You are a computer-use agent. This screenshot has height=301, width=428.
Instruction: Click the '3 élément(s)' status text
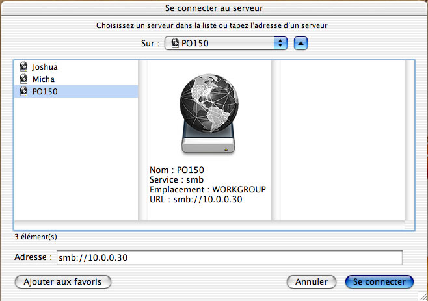tap(36, 237)
